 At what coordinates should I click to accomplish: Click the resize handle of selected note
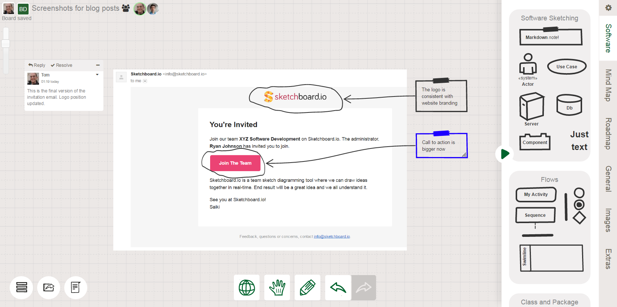[464, 155]
